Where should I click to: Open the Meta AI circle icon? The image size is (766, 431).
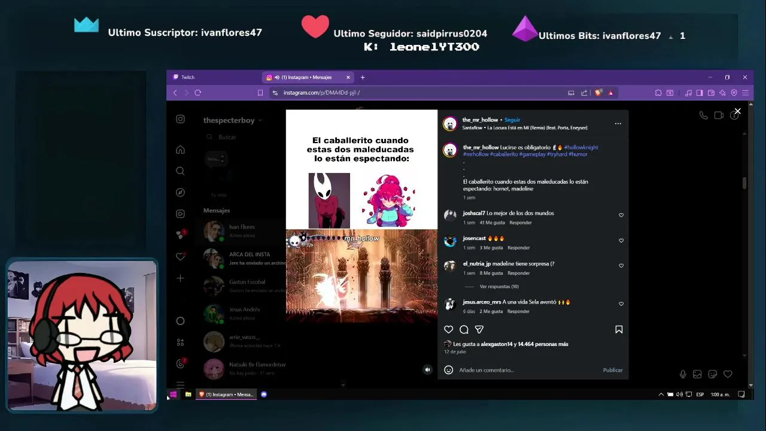(x=180, y=321)
